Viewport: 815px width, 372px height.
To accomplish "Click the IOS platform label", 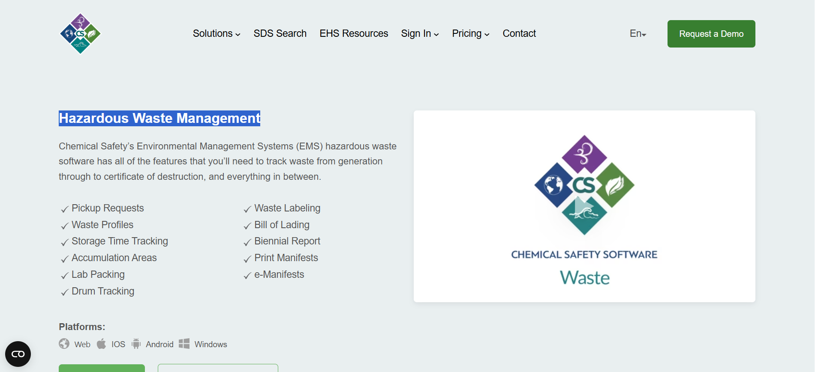I will coord(118,344).
